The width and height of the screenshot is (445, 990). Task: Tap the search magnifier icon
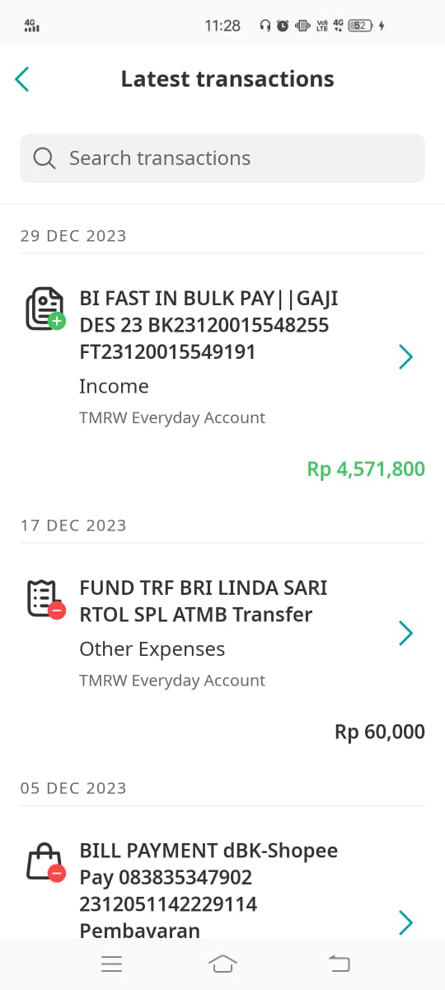tap(44, 158)
